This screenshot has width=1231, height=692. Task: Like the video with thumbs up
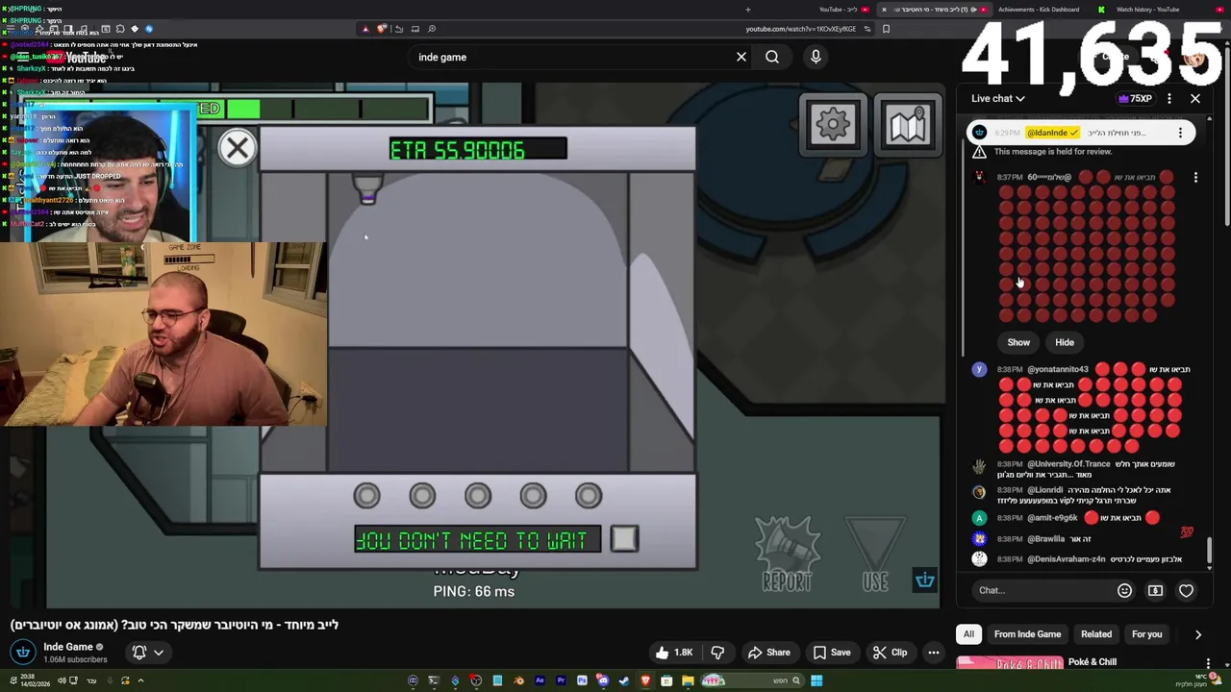pyautogui.click(x=673, y=653)
